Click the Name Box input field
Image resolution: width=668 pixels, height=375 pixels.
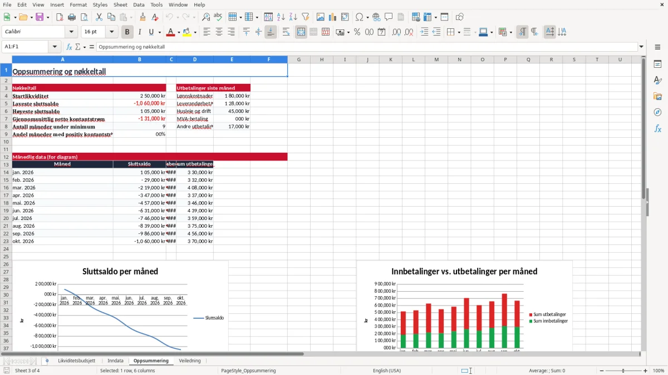(25, 47)
